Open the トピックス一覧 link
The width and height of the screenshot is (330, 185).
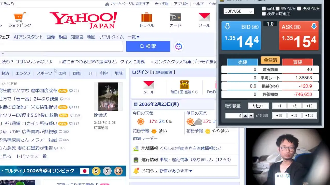32,156
